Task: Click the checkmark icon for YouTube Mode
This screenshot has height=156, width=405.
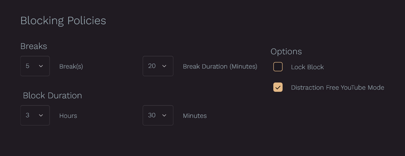Action: 278,87
